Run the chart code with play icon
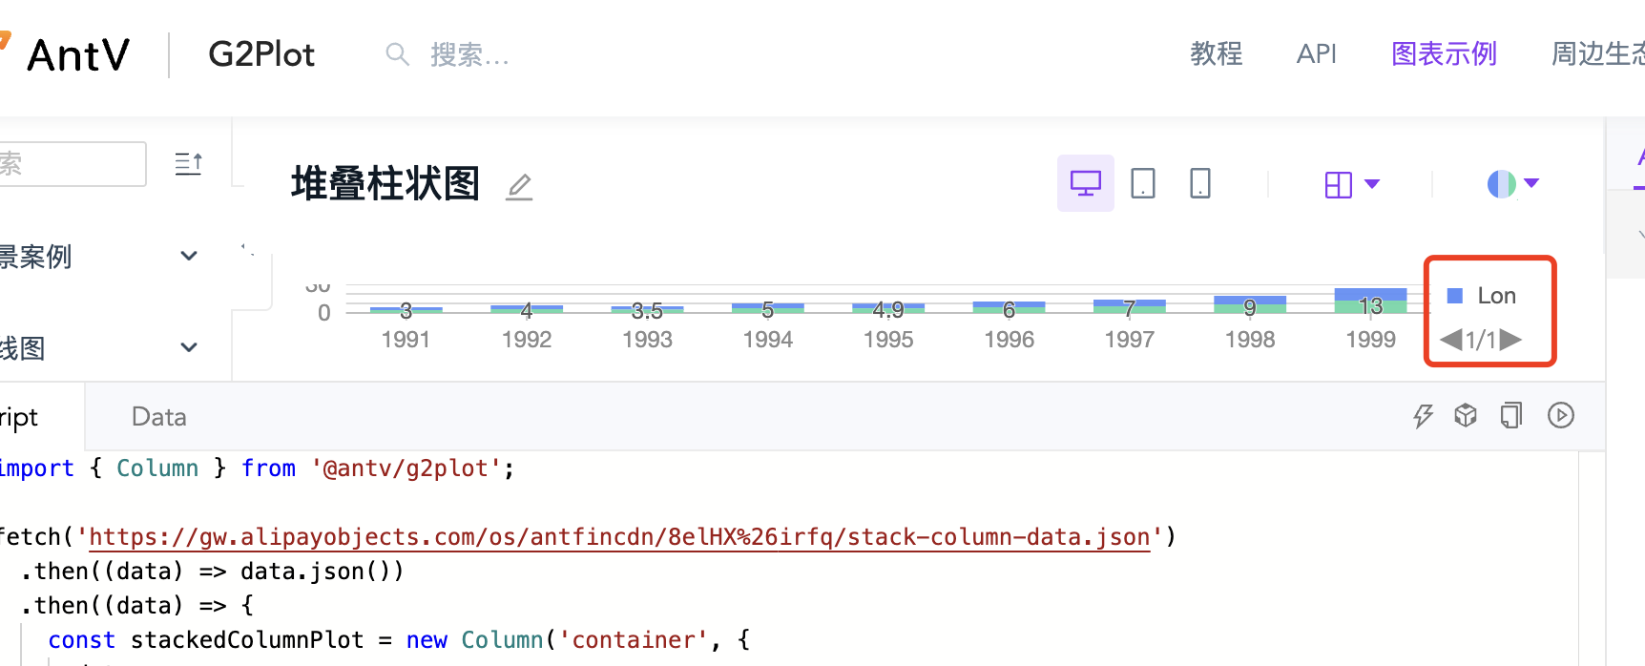The height and width of the screenshot is (666, 1645). [x=1561, y=415]
